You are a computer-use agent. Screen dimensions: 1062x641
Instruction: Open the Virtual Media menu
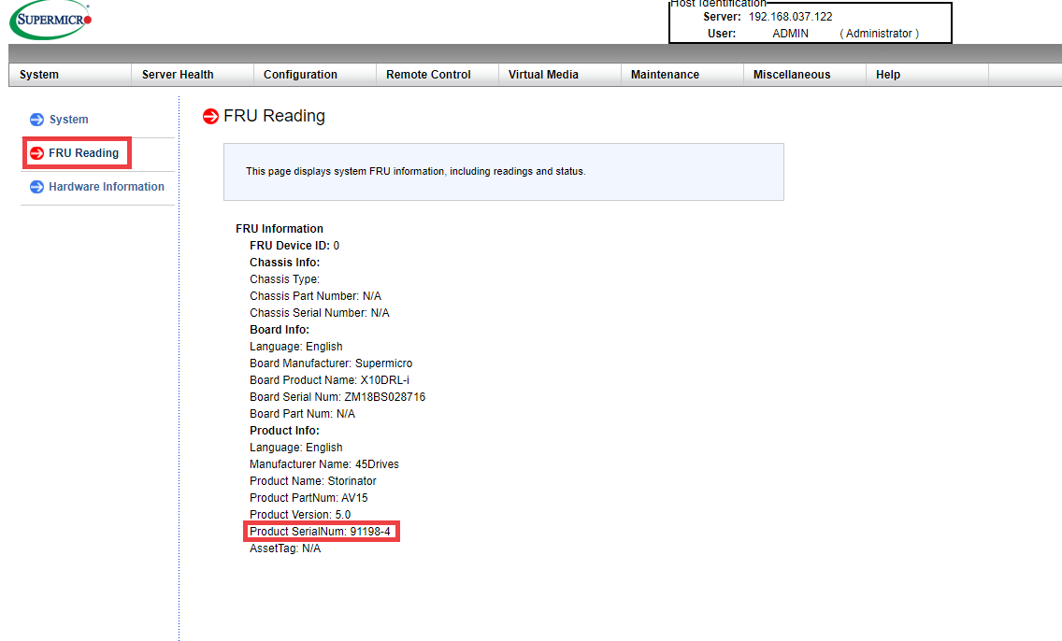tap(543, 75)
